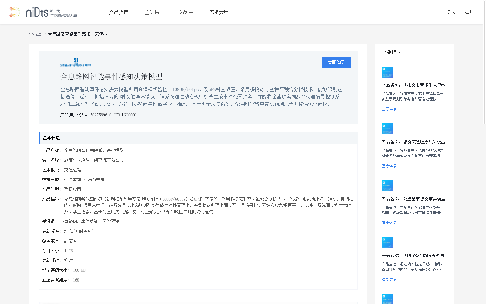Go back to 交易层 via breadcrumb
Image resolution: width=486 pixels, height=304 pixels.
[x=35, y=34]
